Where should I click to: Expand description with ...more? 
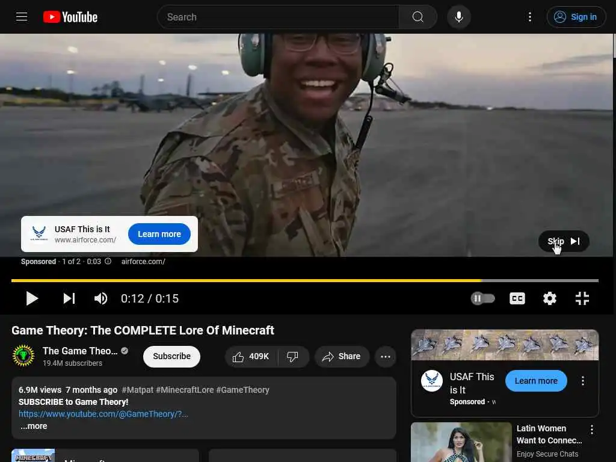(34, 427)
